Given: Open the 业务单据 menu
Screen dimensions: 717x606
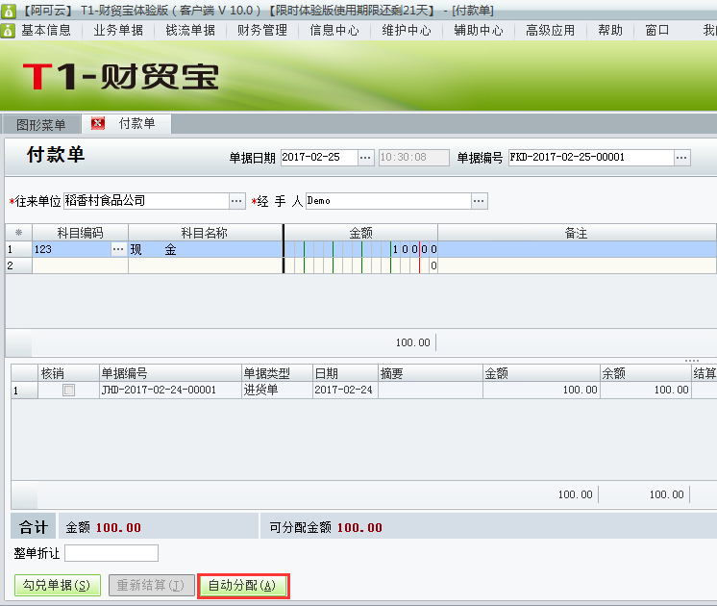Looking at the screenshot, I should point(118,31).
